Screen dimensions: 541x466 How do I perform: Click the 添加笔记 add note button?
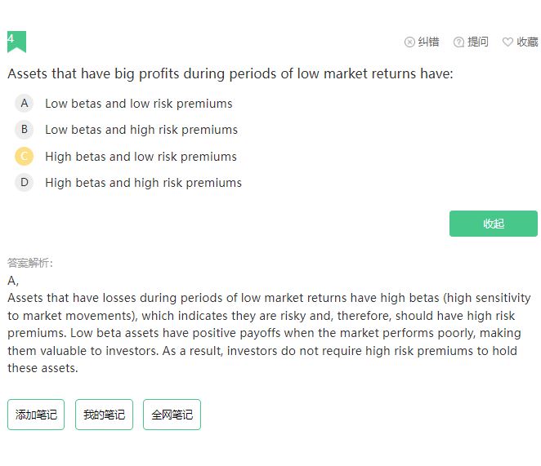(36, 415)
